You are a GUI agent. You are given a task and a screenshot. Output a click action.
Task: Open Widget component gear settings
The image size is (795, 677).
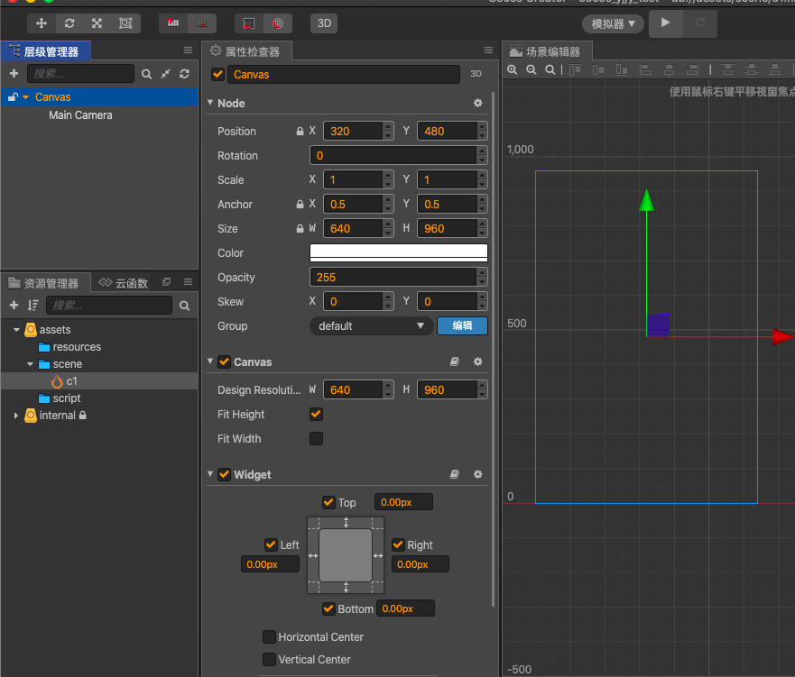point(477,474)
